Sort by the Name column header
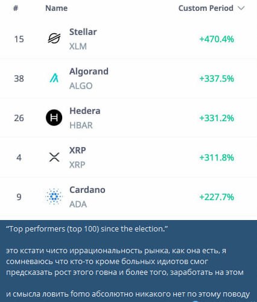This screenshot has height=302, width=257. coord(57,8)
